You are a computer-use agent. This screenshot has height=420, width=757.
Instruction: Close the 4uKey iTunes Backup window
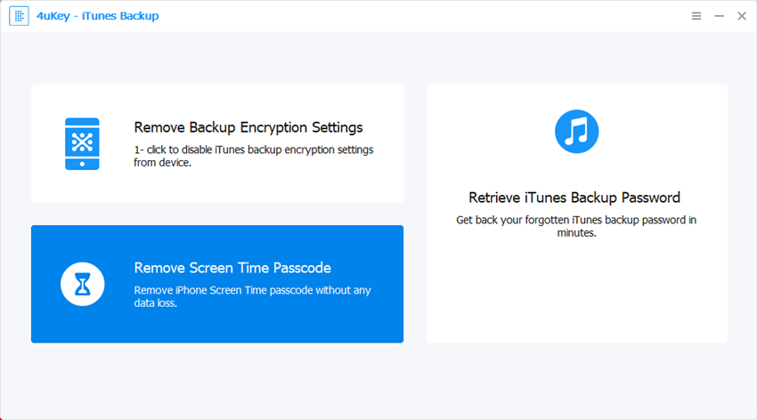tap(741, 16)
